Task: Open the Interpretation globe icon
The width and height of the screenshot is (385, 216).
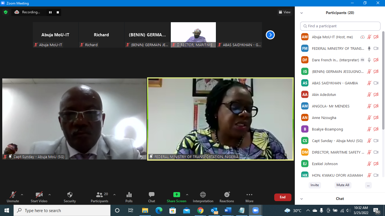Action: tap(203, 195)
